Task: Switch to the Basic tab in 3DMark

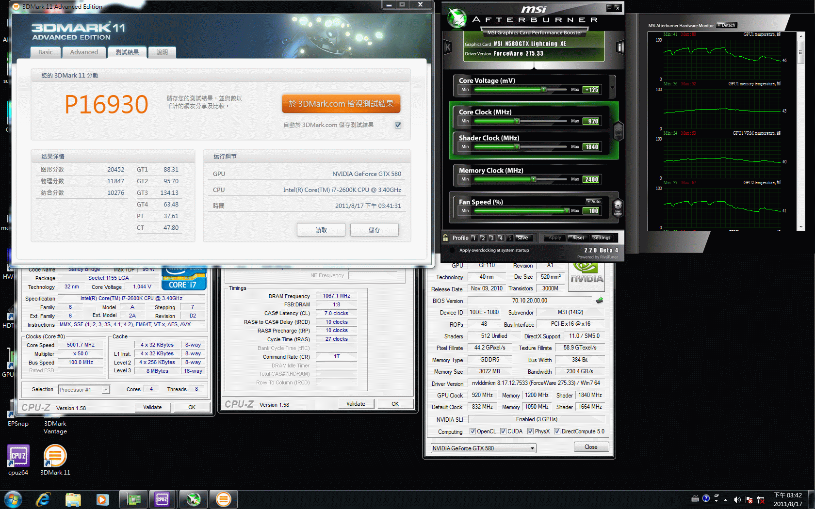Action: tap(46, 52)
